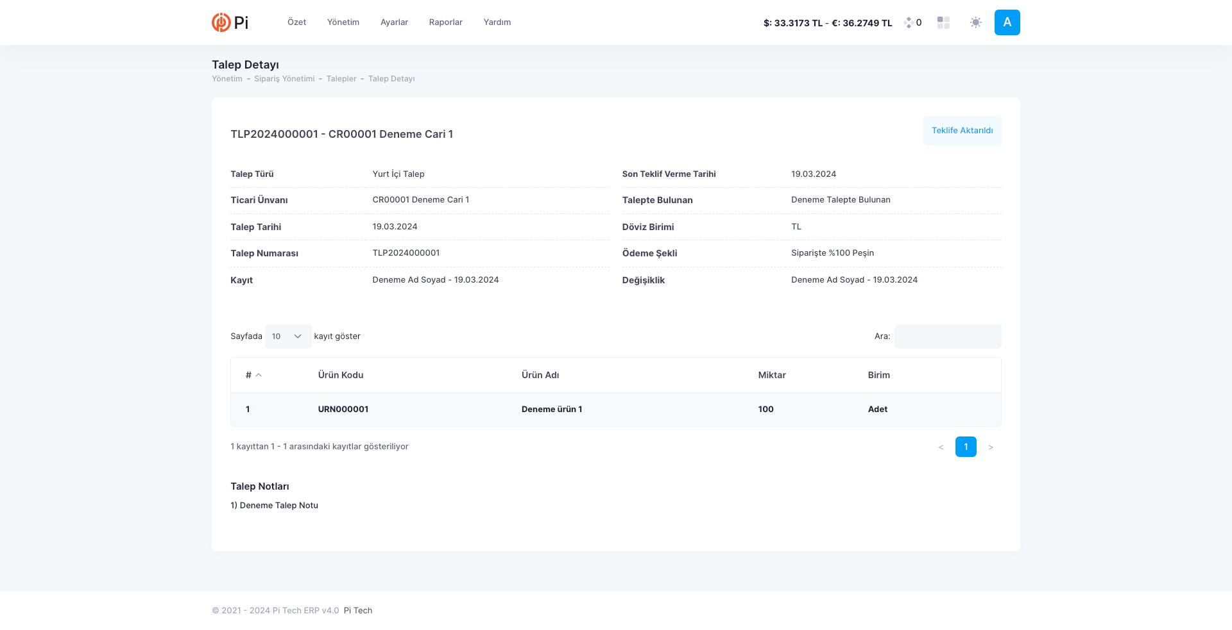
Task: Click the Özet menu item
Action: (x=296, y=22)
